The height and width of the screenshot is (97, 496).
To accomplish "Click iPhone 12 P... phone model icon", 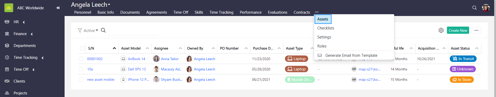I will click(123, 79).
